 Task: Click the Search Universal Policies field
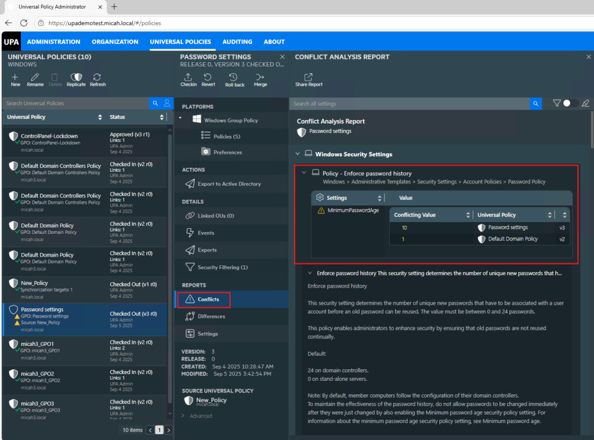pyautogui.click(x=75, y=103)
